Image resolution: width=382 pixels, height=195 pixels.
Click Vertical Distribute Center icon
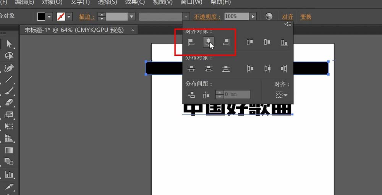click(209, 69)
